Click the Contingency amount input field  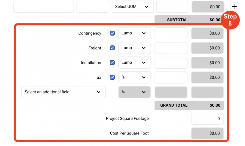click(171, 33)
